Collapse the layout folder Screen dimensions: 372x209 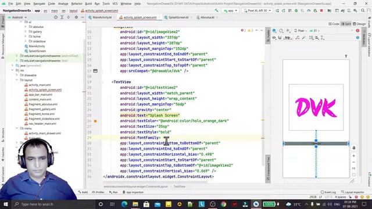coord(17,80)
